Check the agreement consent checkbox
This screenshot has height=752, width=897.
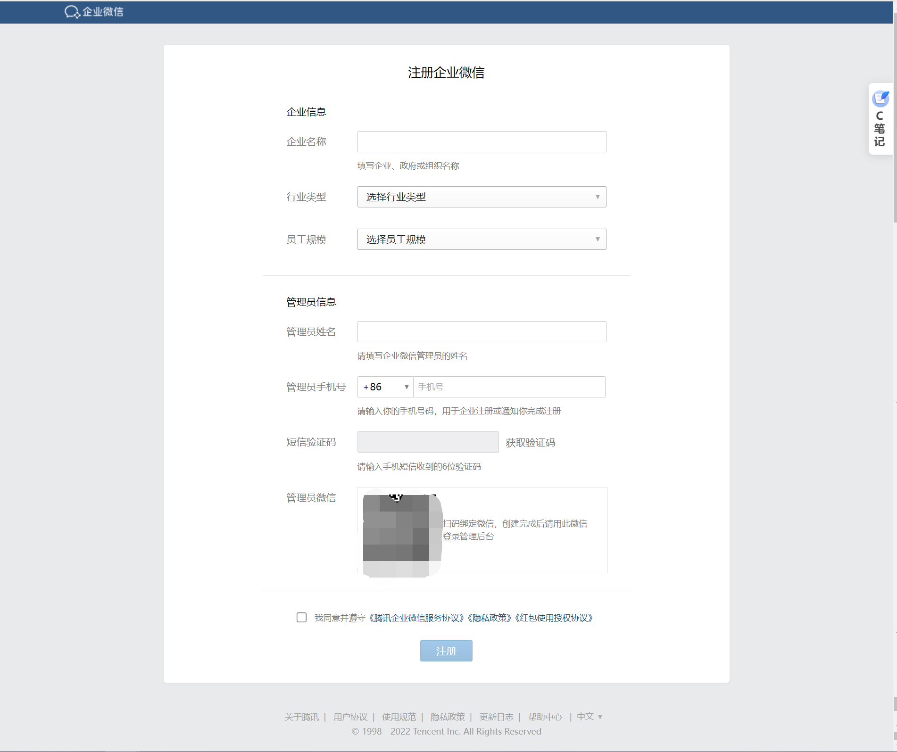301,618
